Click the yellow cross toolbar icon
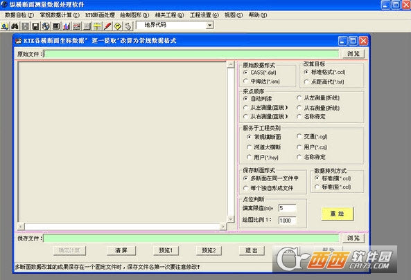411x280 pixels. [97, 26]
